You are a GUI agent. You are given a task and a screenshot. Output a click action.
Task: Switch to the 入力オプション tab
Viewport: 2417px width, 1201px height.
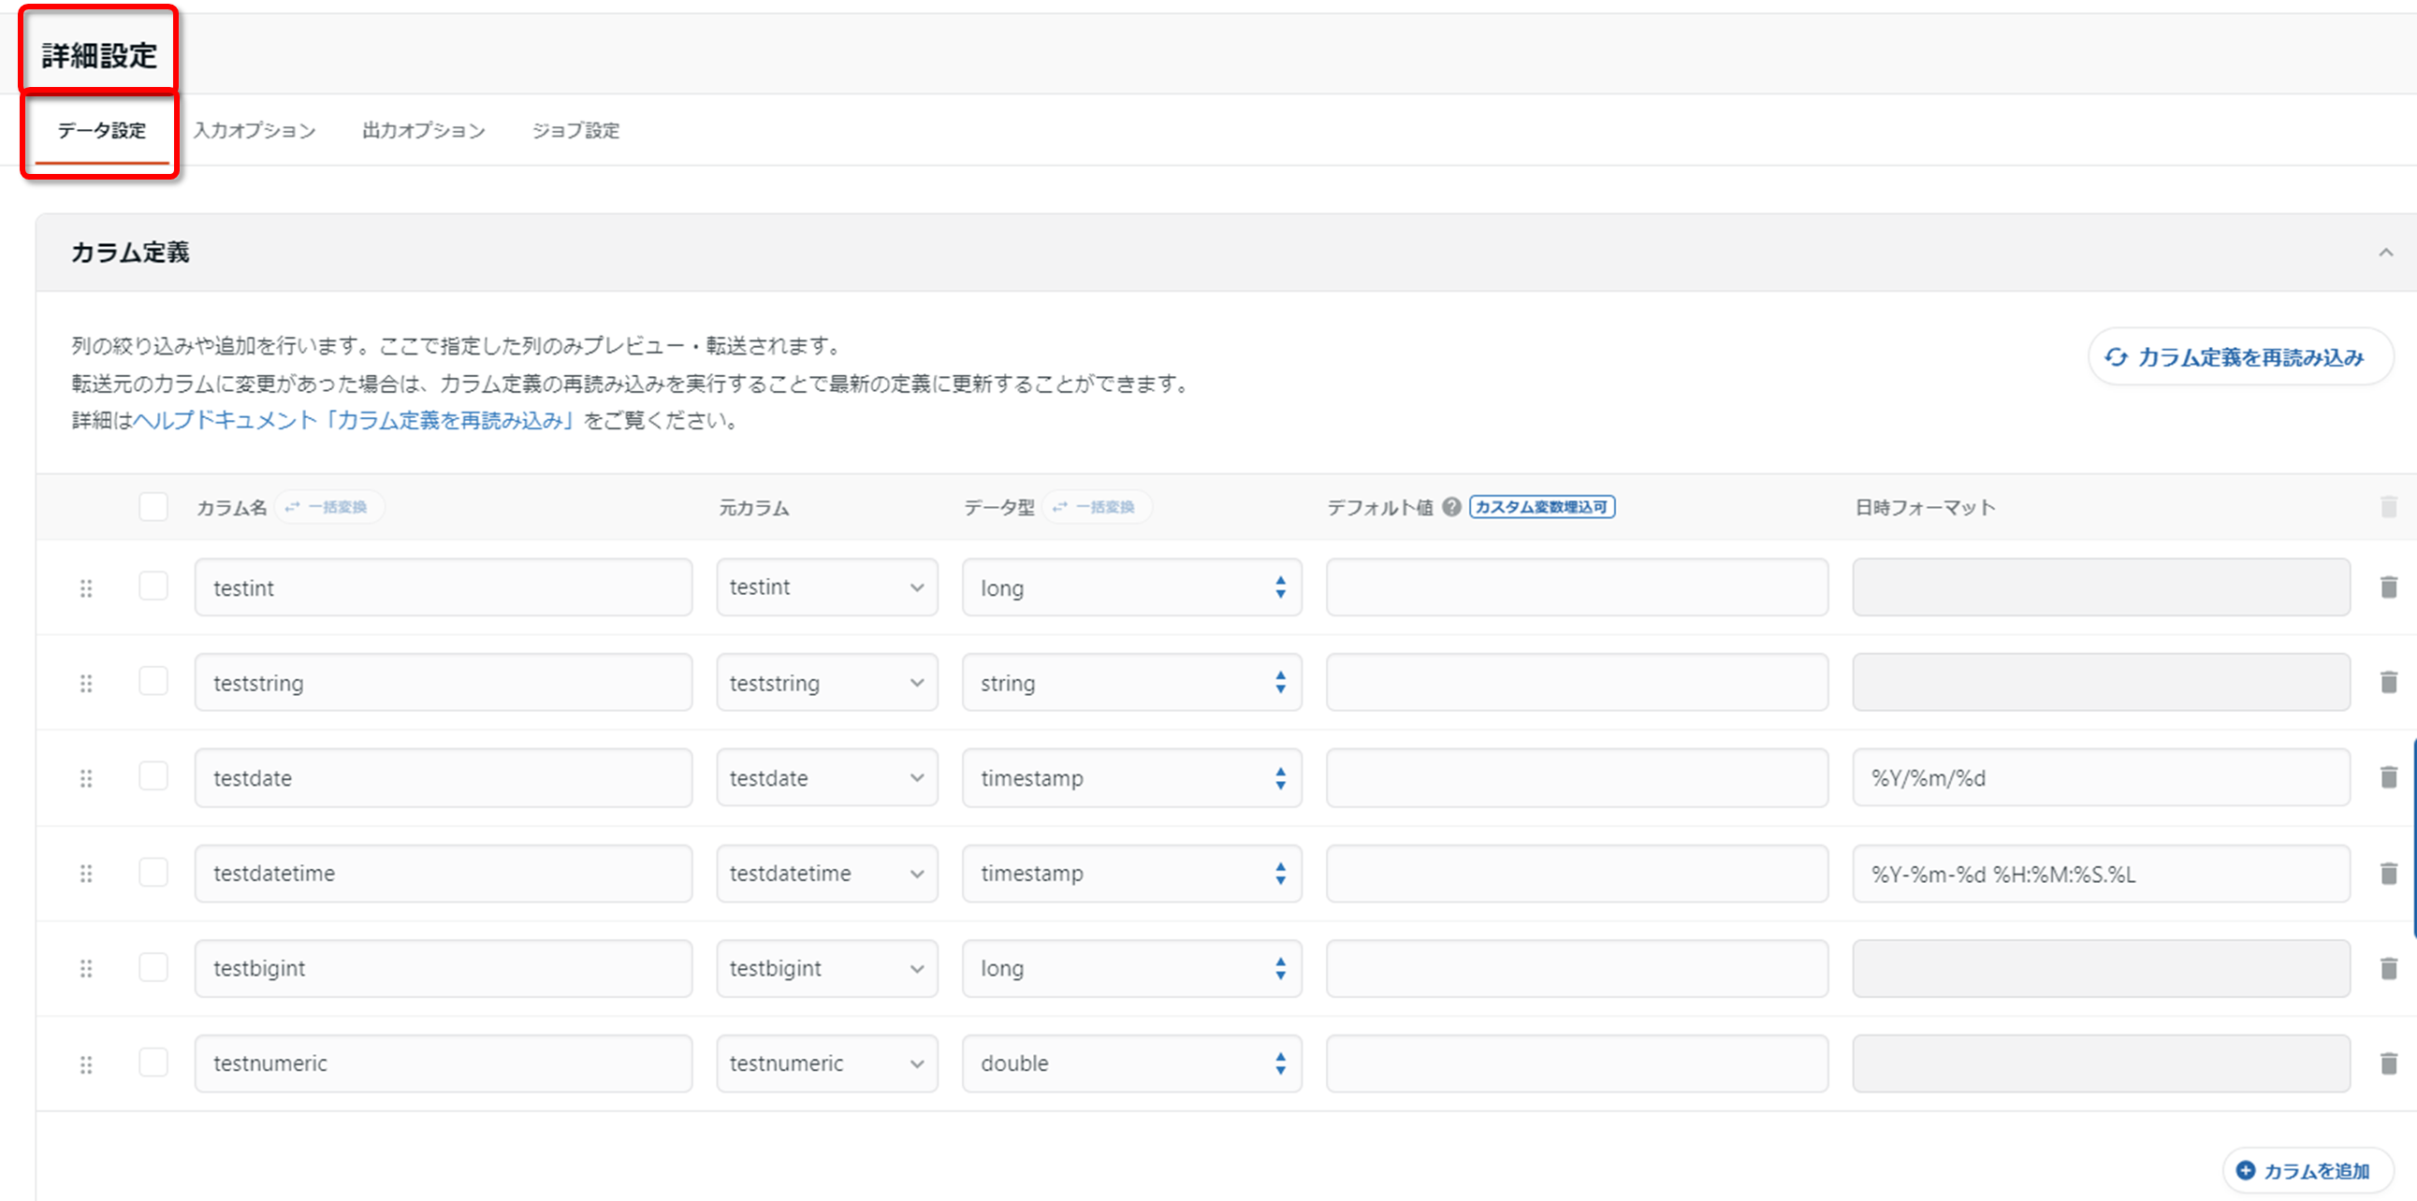255,130
